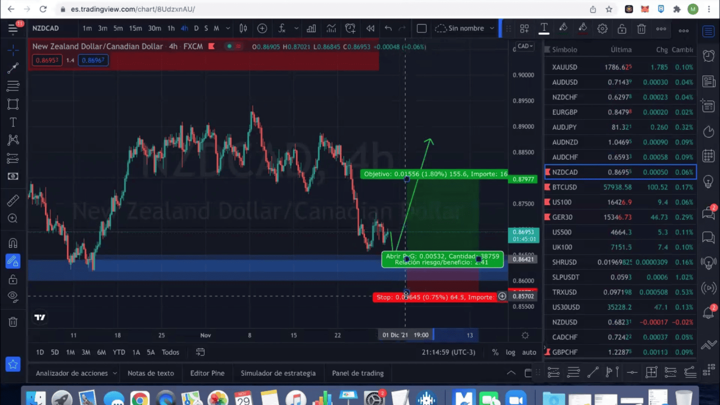Screen dimensions: 720x405
Task: Open the alerts clock panel icon
Action: (708, 56)
